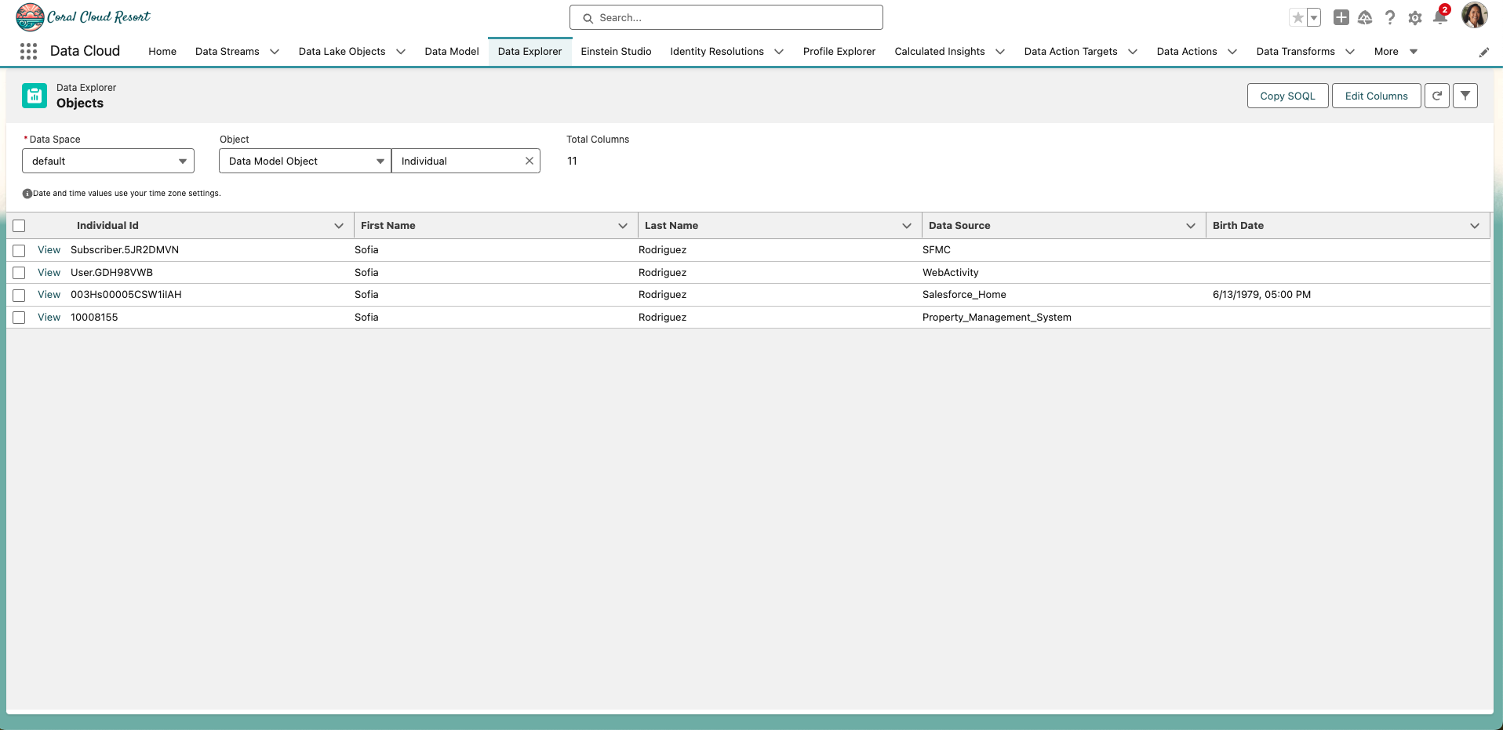Open the notifications bell
Viewport: 1503px width, 730px height.
click(1439, 17)
